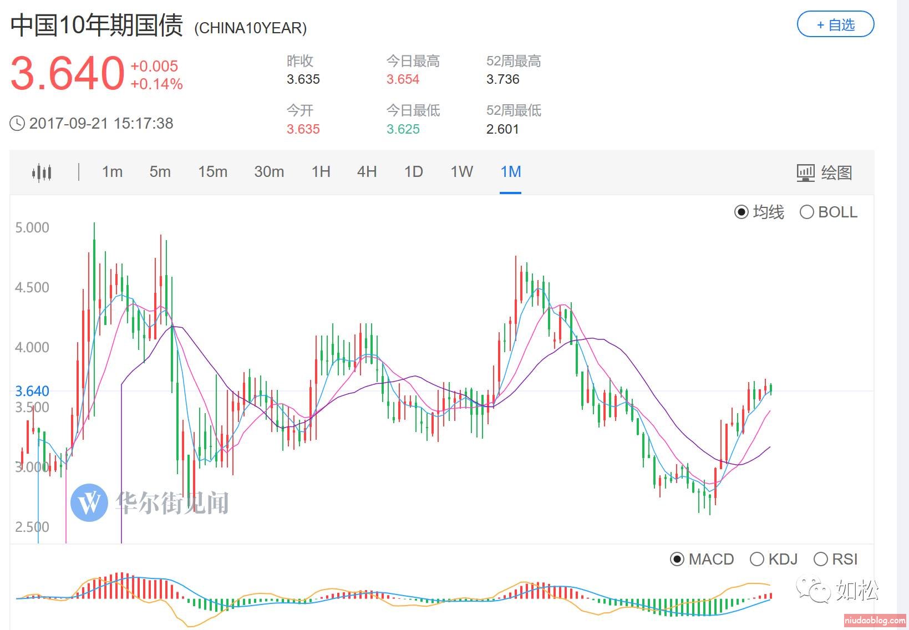Click the clock icon beside the timestamp
The width and height of the screenshot is (909, 630).
pos(17,123)
